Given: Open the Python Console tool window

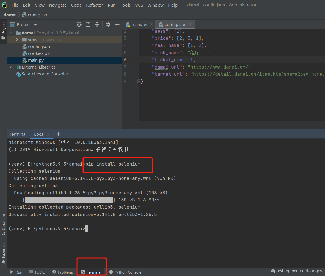Looking at the screenshot, I should (x=125, y=272).
